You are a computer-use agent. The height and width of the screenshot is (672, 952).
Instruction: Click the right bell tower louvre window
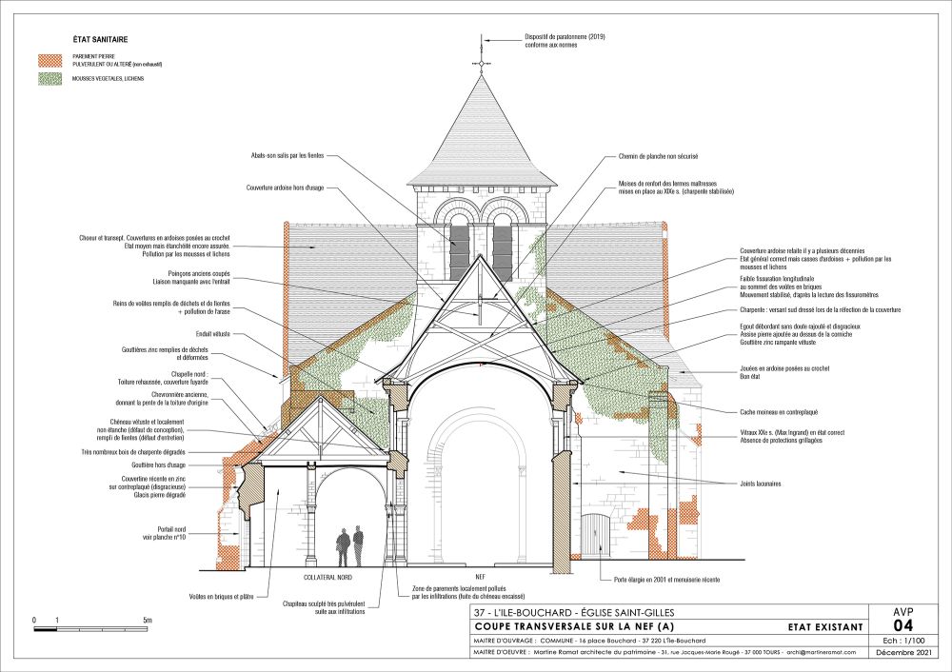pos(503,247)
